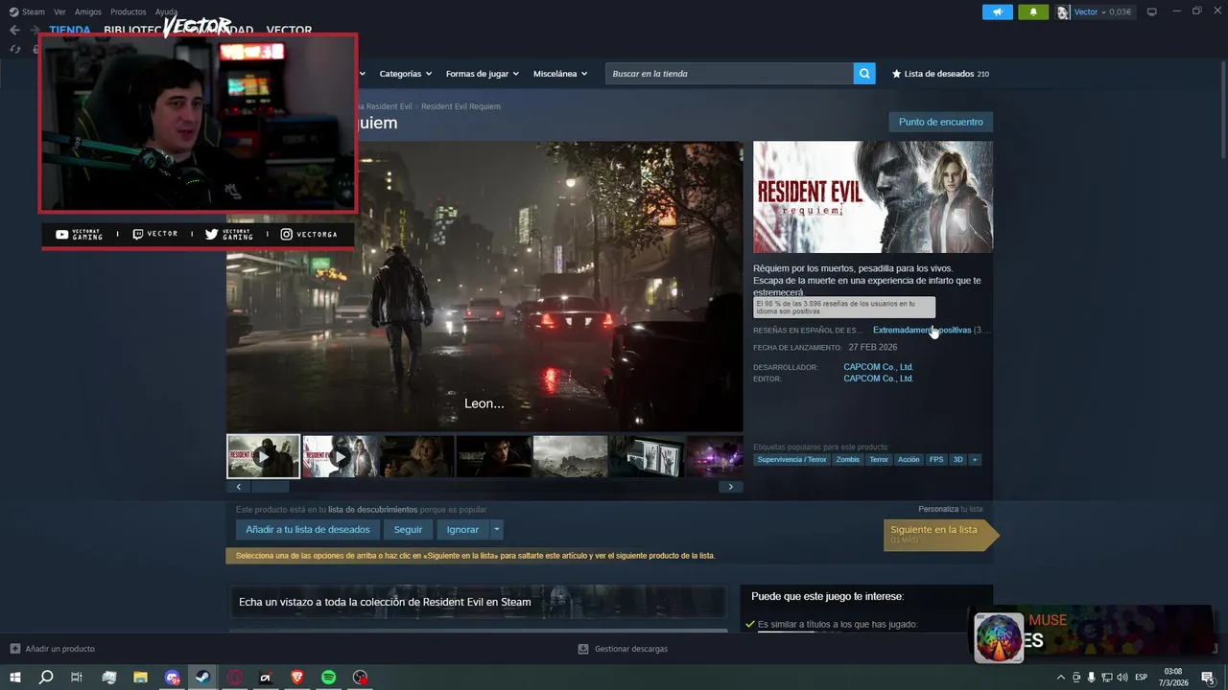Open Lista de deseados
Screen dimensions: 1228x690
click(939, 74)
